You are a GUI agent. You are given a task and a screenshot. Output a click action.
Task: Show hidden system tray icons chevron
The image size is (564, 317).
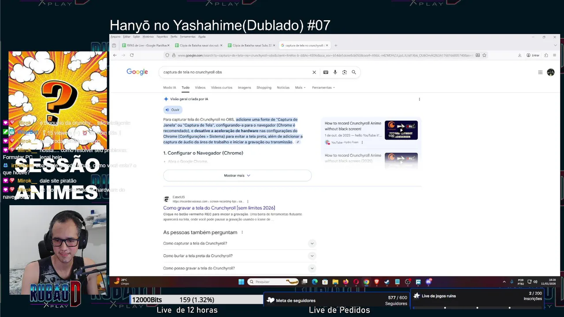coord(504,282)
